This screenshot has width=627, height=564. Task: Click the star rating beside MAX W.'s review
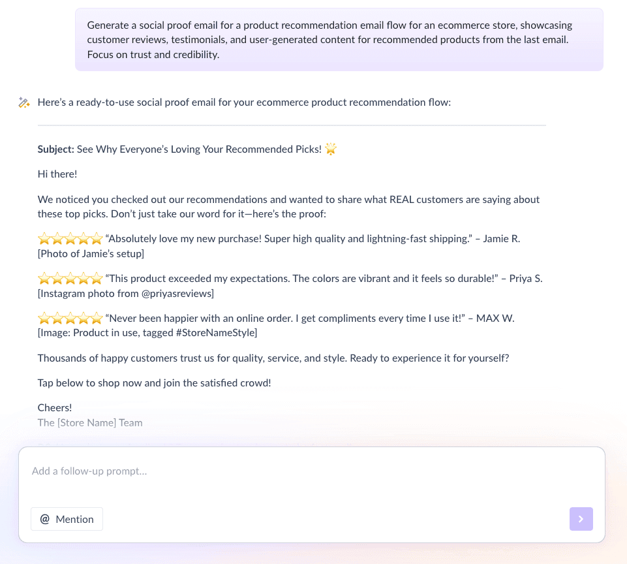coord(70,318)
